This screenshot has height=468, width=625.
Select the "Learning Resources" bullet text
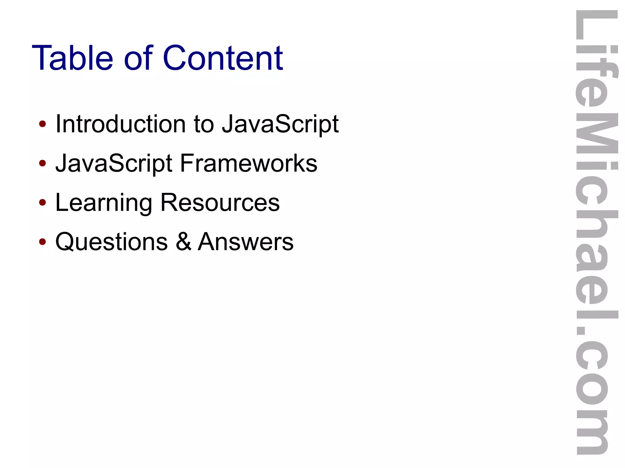click(x=167, y=203)
